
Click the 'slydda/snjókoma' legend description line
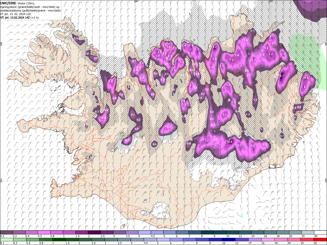click(x=31, y=10)
